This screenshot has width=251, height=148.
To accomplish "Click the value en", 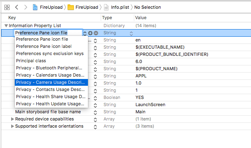I will [138, 40].
